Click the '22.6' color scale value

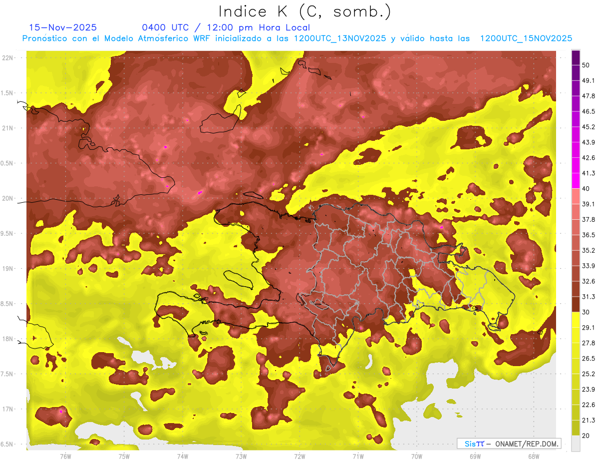coord(589,405)
